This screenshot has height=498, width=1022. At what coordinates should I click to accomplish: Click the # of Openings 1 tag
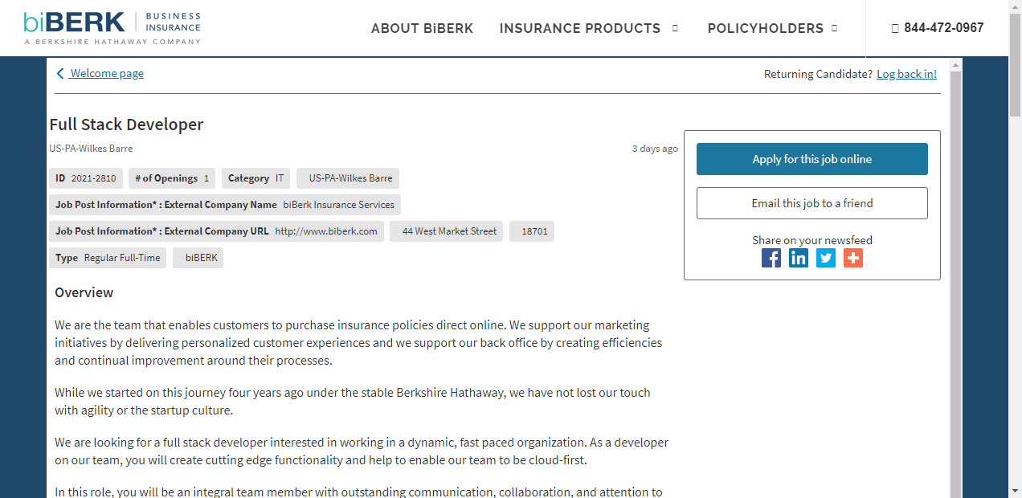172,178
